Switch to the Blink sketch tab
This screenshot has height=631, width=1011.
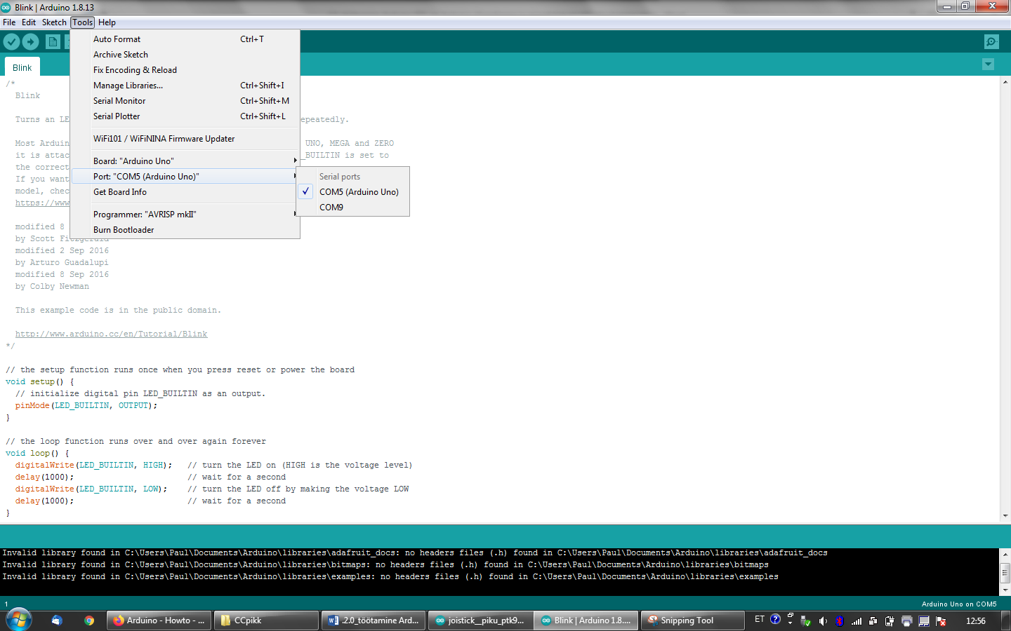22,68
